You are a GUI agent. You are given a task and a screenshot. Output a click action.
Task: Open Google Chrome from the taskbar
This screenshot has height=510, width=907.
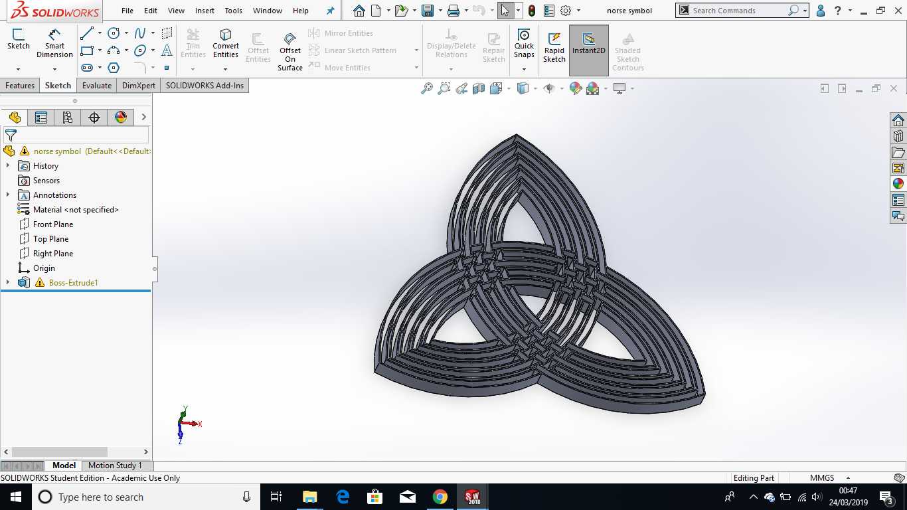pos(440,497)
